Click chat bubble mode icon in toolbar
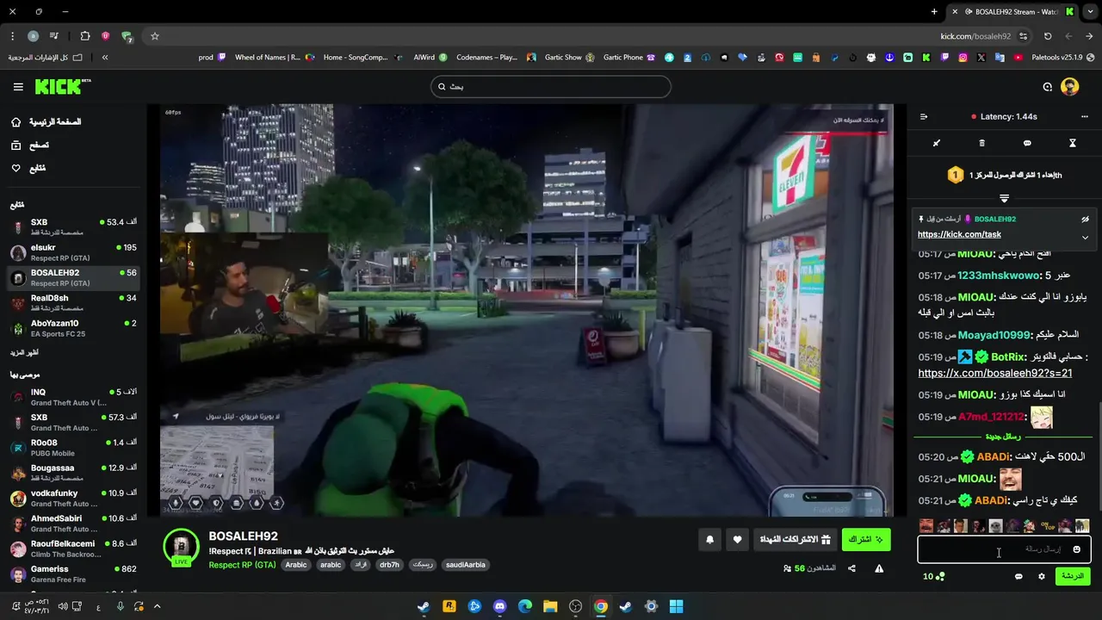 [x=1027, y=143]
